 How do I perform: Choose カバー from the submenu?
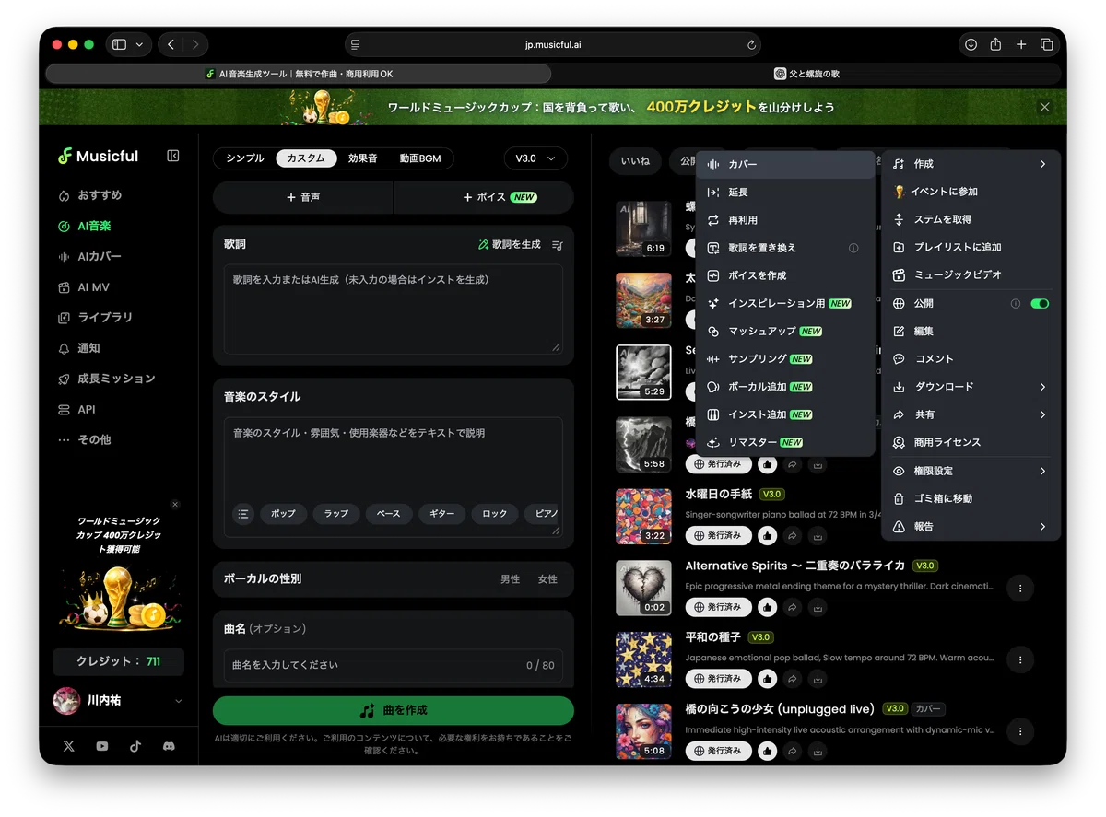(x=785, y=164)
